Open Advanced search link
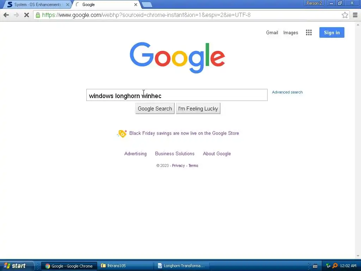Viewport: 361px width, 271px height. pos(287,92)
